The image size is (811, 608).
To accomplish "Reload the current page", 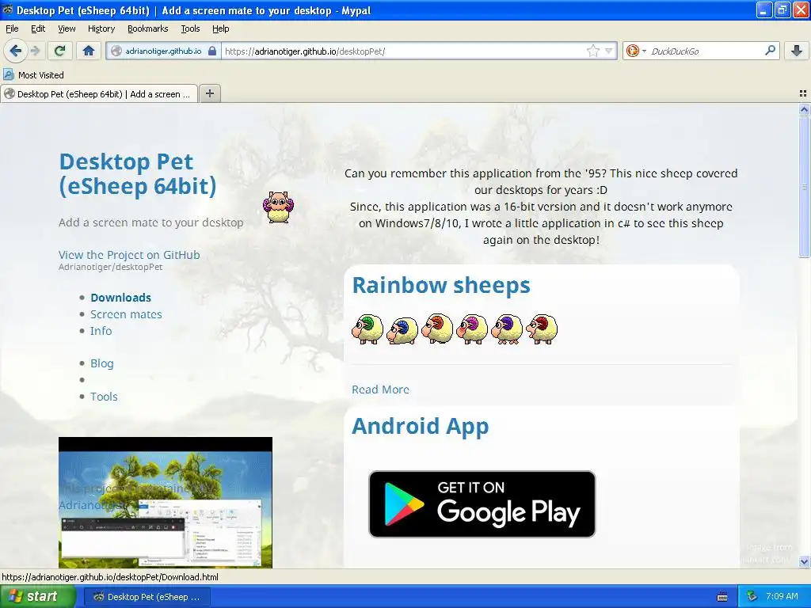I will tap(60, 51).
